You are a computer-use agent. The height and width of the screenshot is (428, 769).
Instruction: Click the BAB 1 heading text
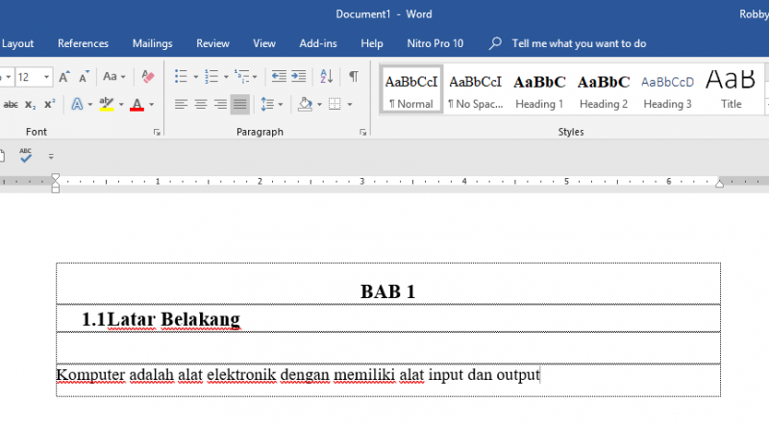coord(388,291)
